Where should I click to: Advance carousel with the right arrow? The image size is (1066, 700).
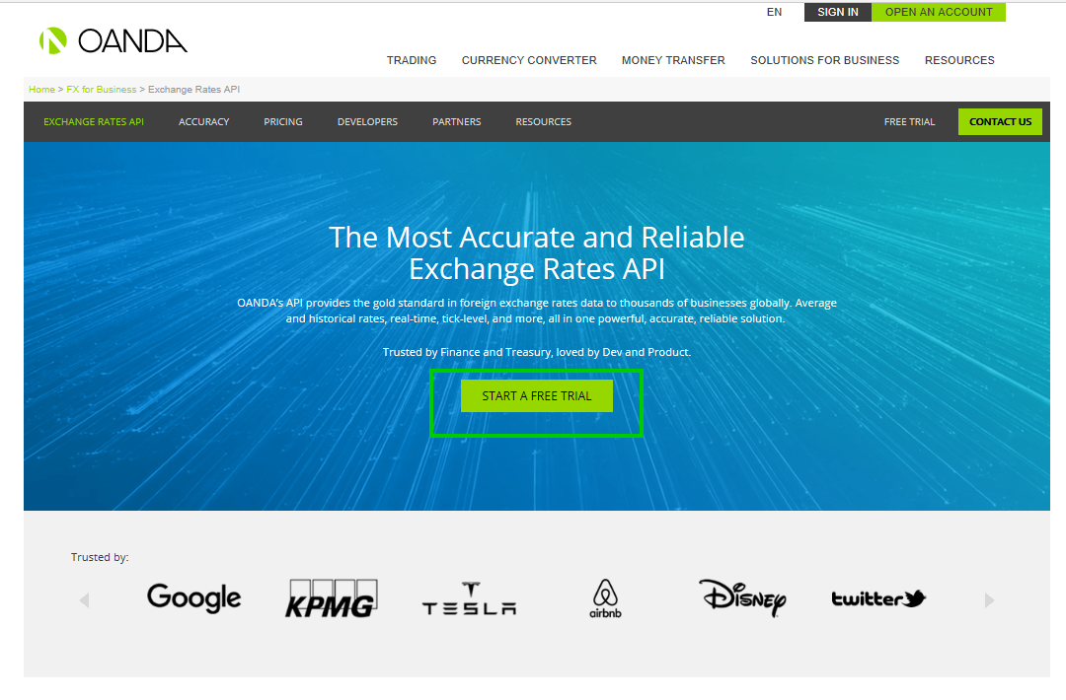pos(989,599)
